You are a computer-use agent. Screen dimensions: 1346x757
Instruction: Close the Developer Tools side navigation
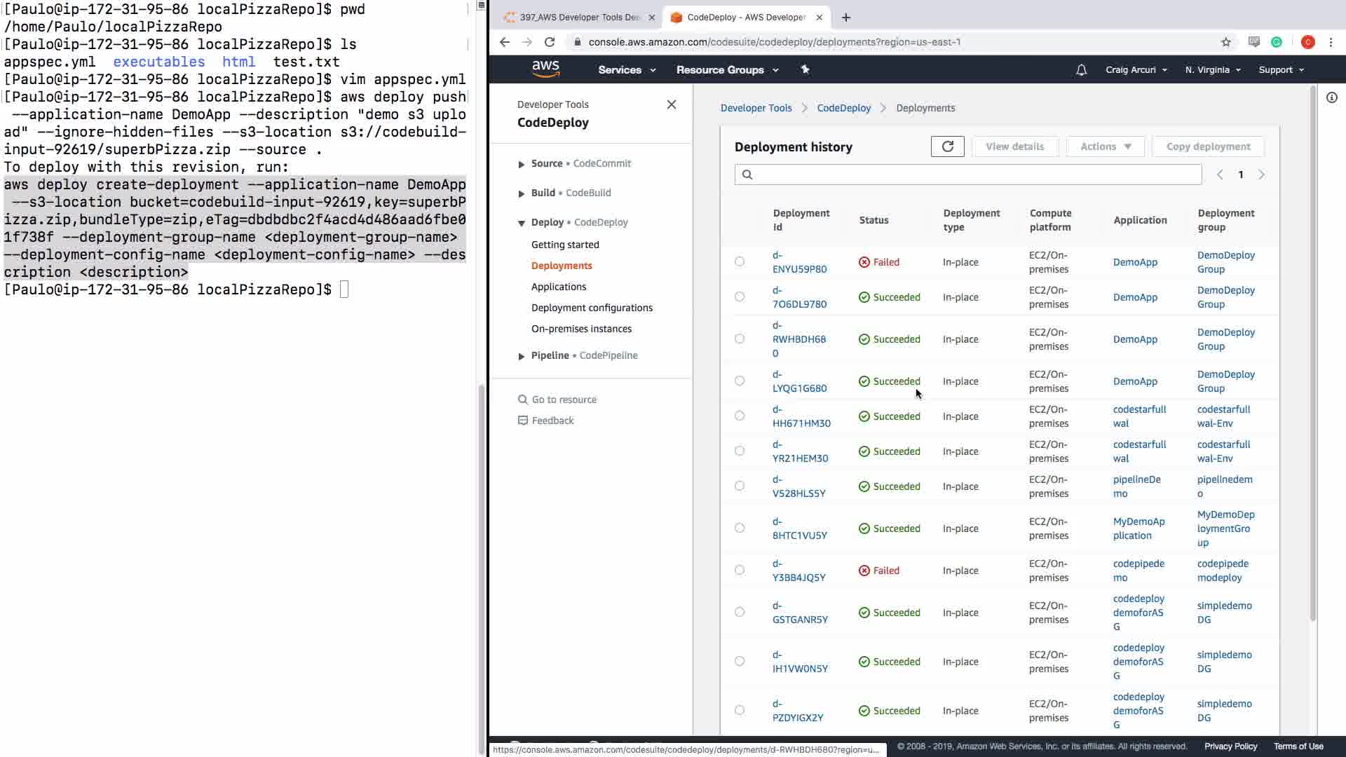[x=671, y=104]
